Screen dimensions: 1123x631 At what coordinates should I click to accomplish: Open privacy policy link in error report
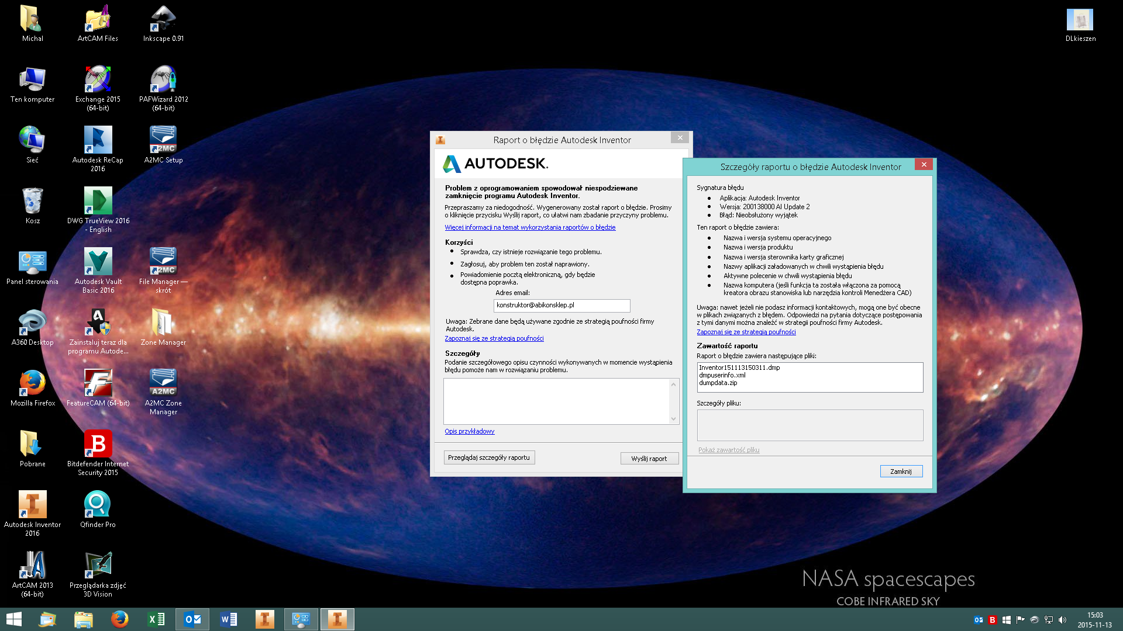click(494, 338)
